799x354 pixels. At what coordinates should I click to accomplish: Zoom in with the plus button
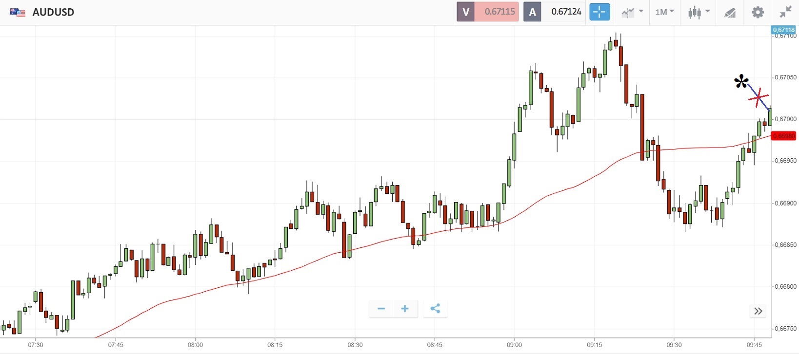tap(405, 309)
